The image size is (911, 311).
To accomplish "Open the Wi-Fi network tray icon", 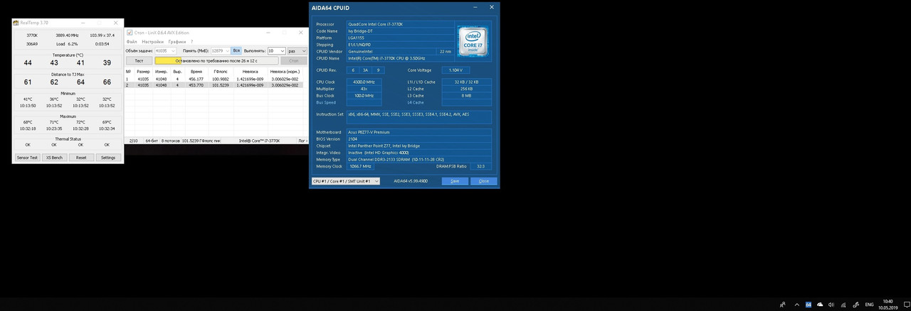I will click(843, 305).
